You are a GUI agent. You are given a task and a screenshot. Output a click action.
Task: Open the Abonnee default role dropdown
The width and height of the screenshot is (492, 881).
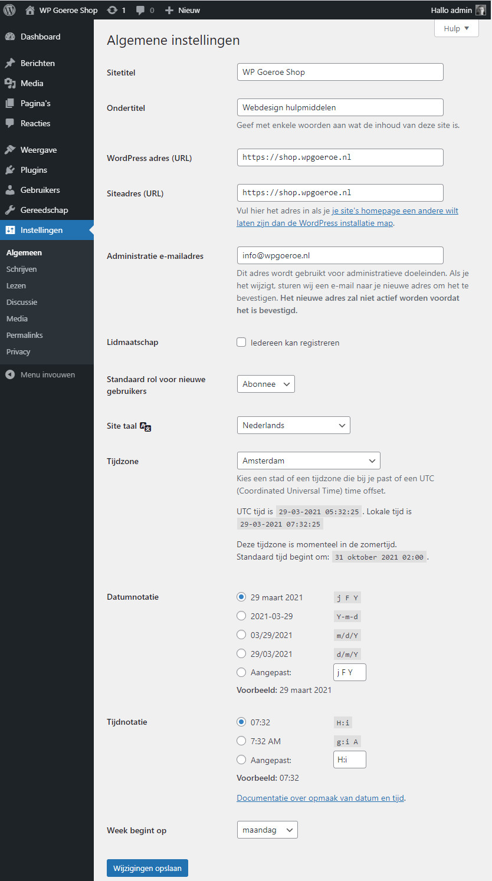click(265, 384)
